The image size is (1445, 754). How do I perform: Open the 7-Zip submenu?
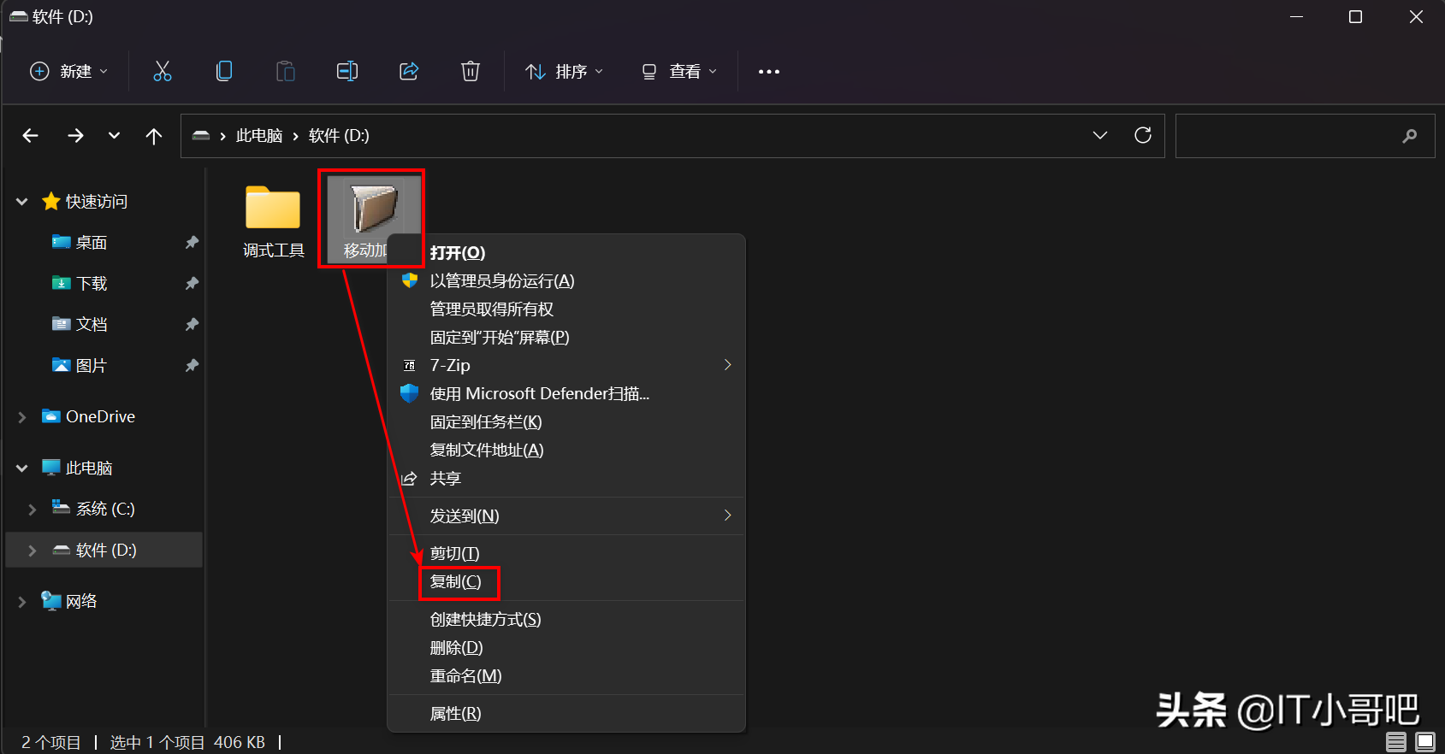click(x=566, y=365)
